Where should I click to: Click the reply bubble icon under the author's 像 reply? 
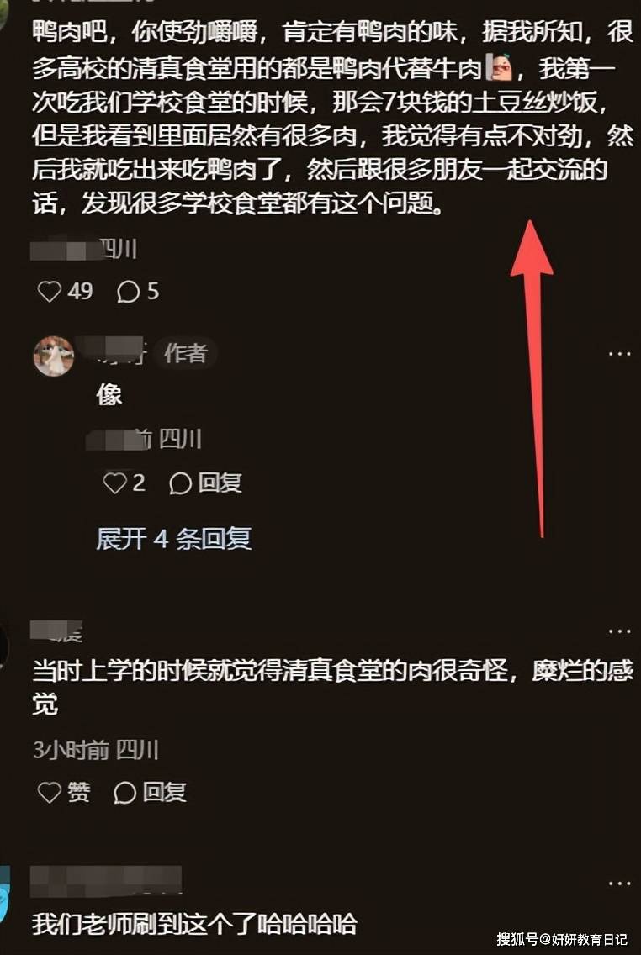[180, 483]
